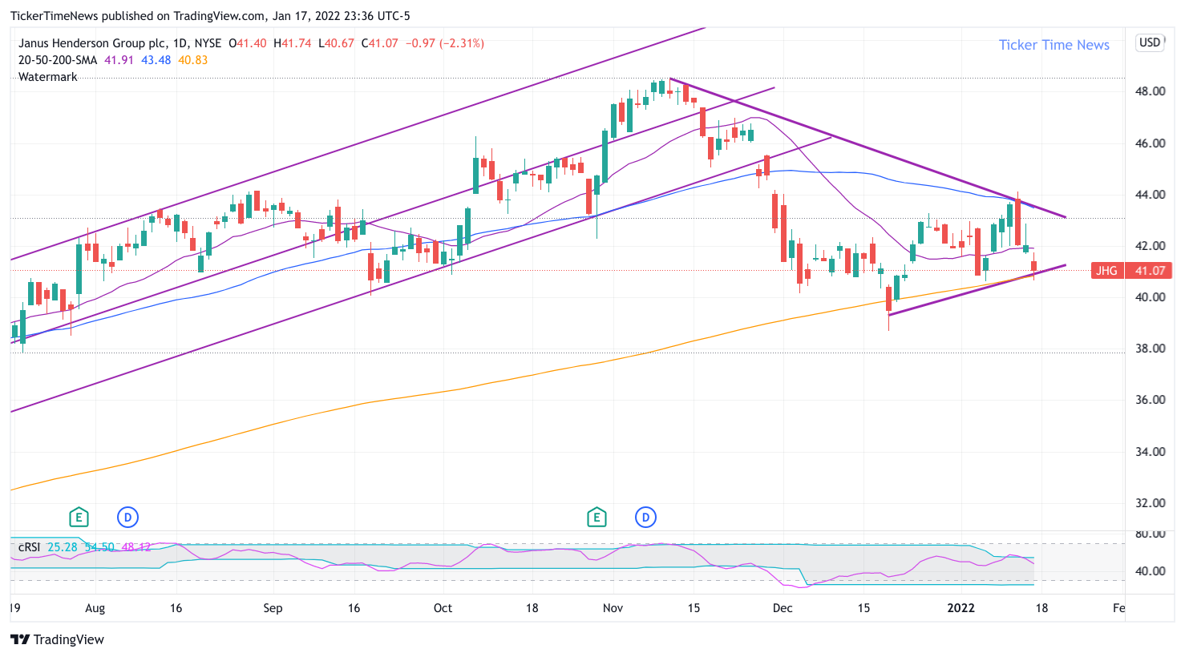Click the first earnings E marker in August
1185x657 pixels.
(x=78, y=517)
